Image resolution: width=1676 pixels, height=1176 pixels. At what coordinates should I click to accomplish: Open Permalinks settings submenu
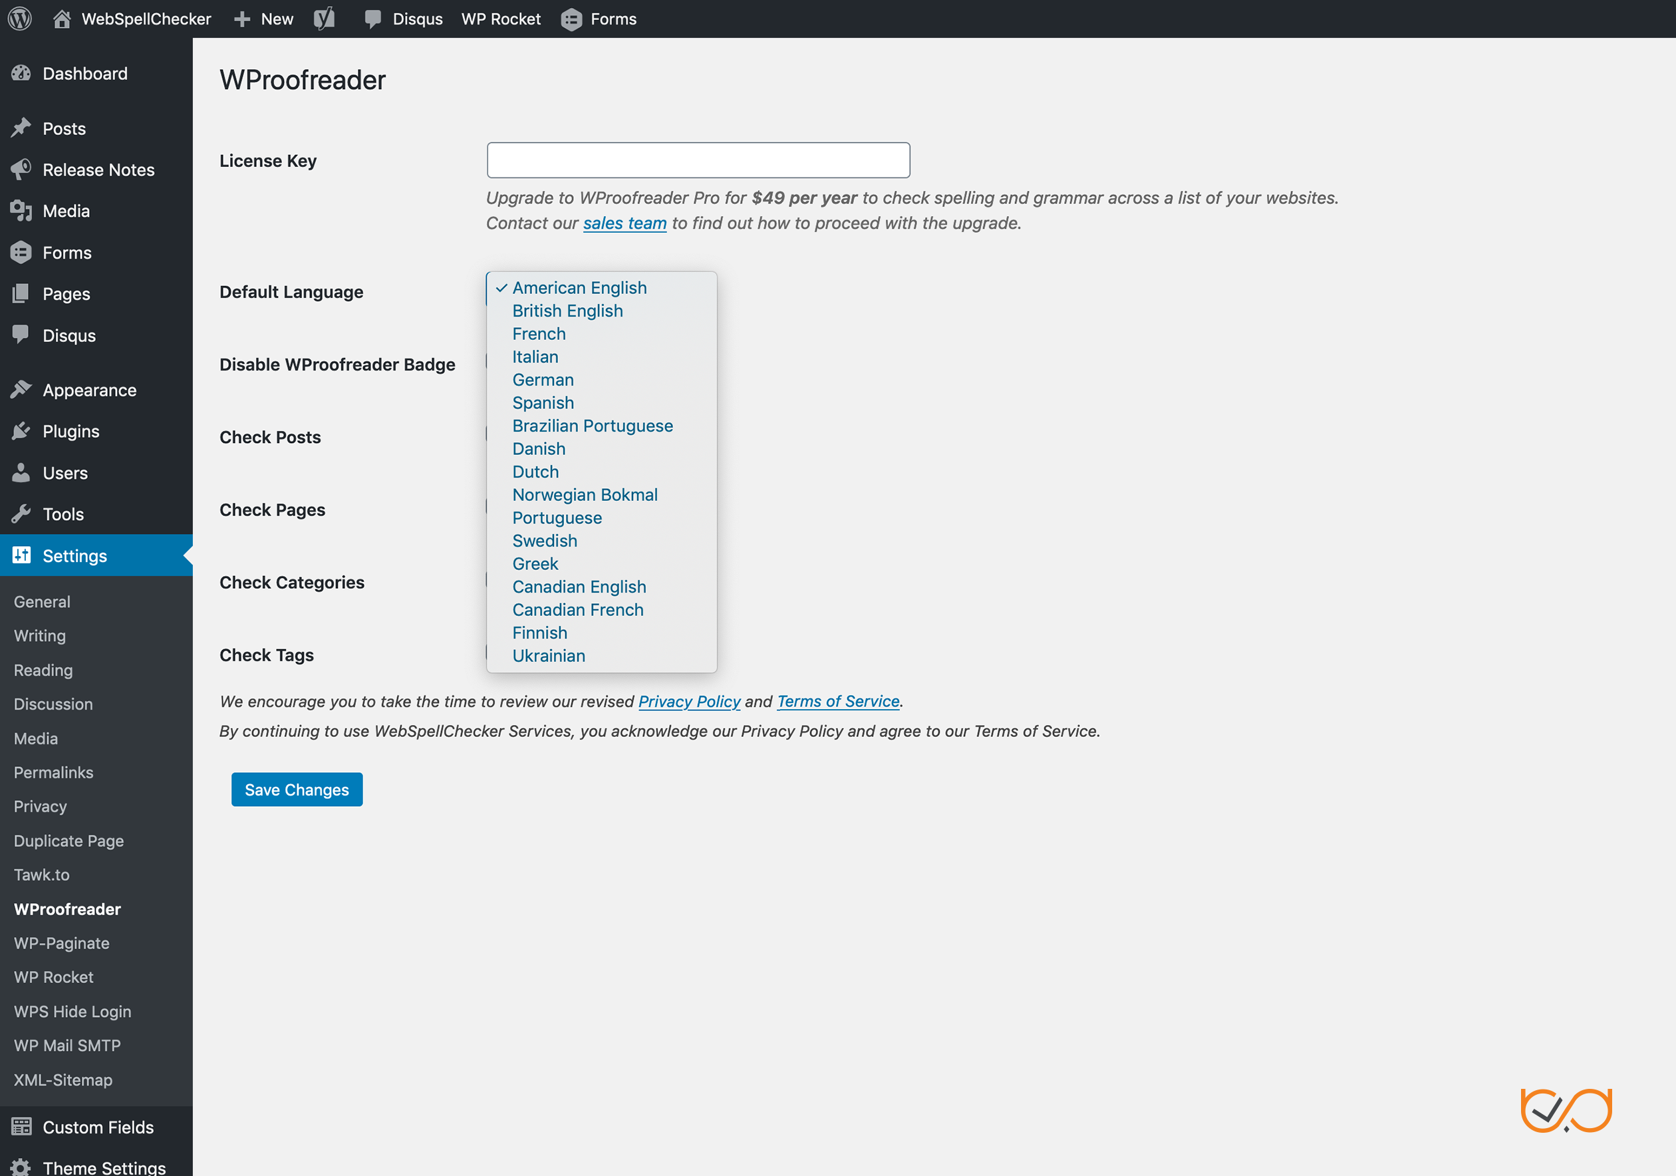[53, 772]
